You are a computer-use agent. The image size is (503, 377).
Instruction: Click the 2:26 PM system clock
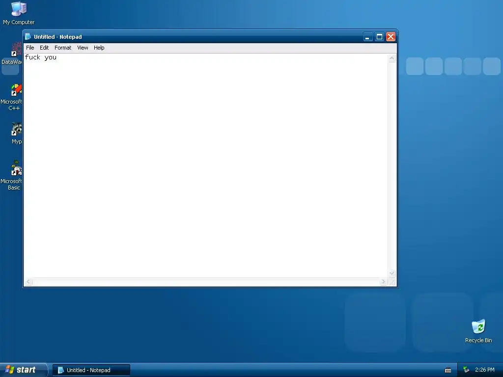(x=484, y=370)
